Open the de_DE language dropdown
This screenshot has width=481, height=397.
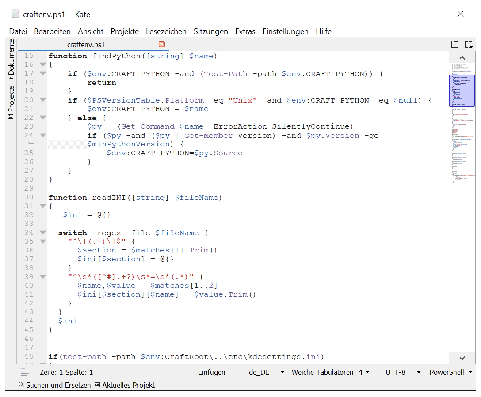pos(266,372)
